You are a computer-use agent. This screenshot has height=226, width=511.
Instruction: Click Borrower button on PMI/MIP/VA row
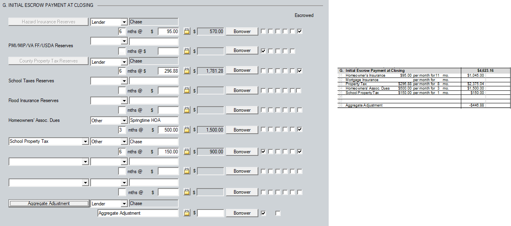click(242, 50)
